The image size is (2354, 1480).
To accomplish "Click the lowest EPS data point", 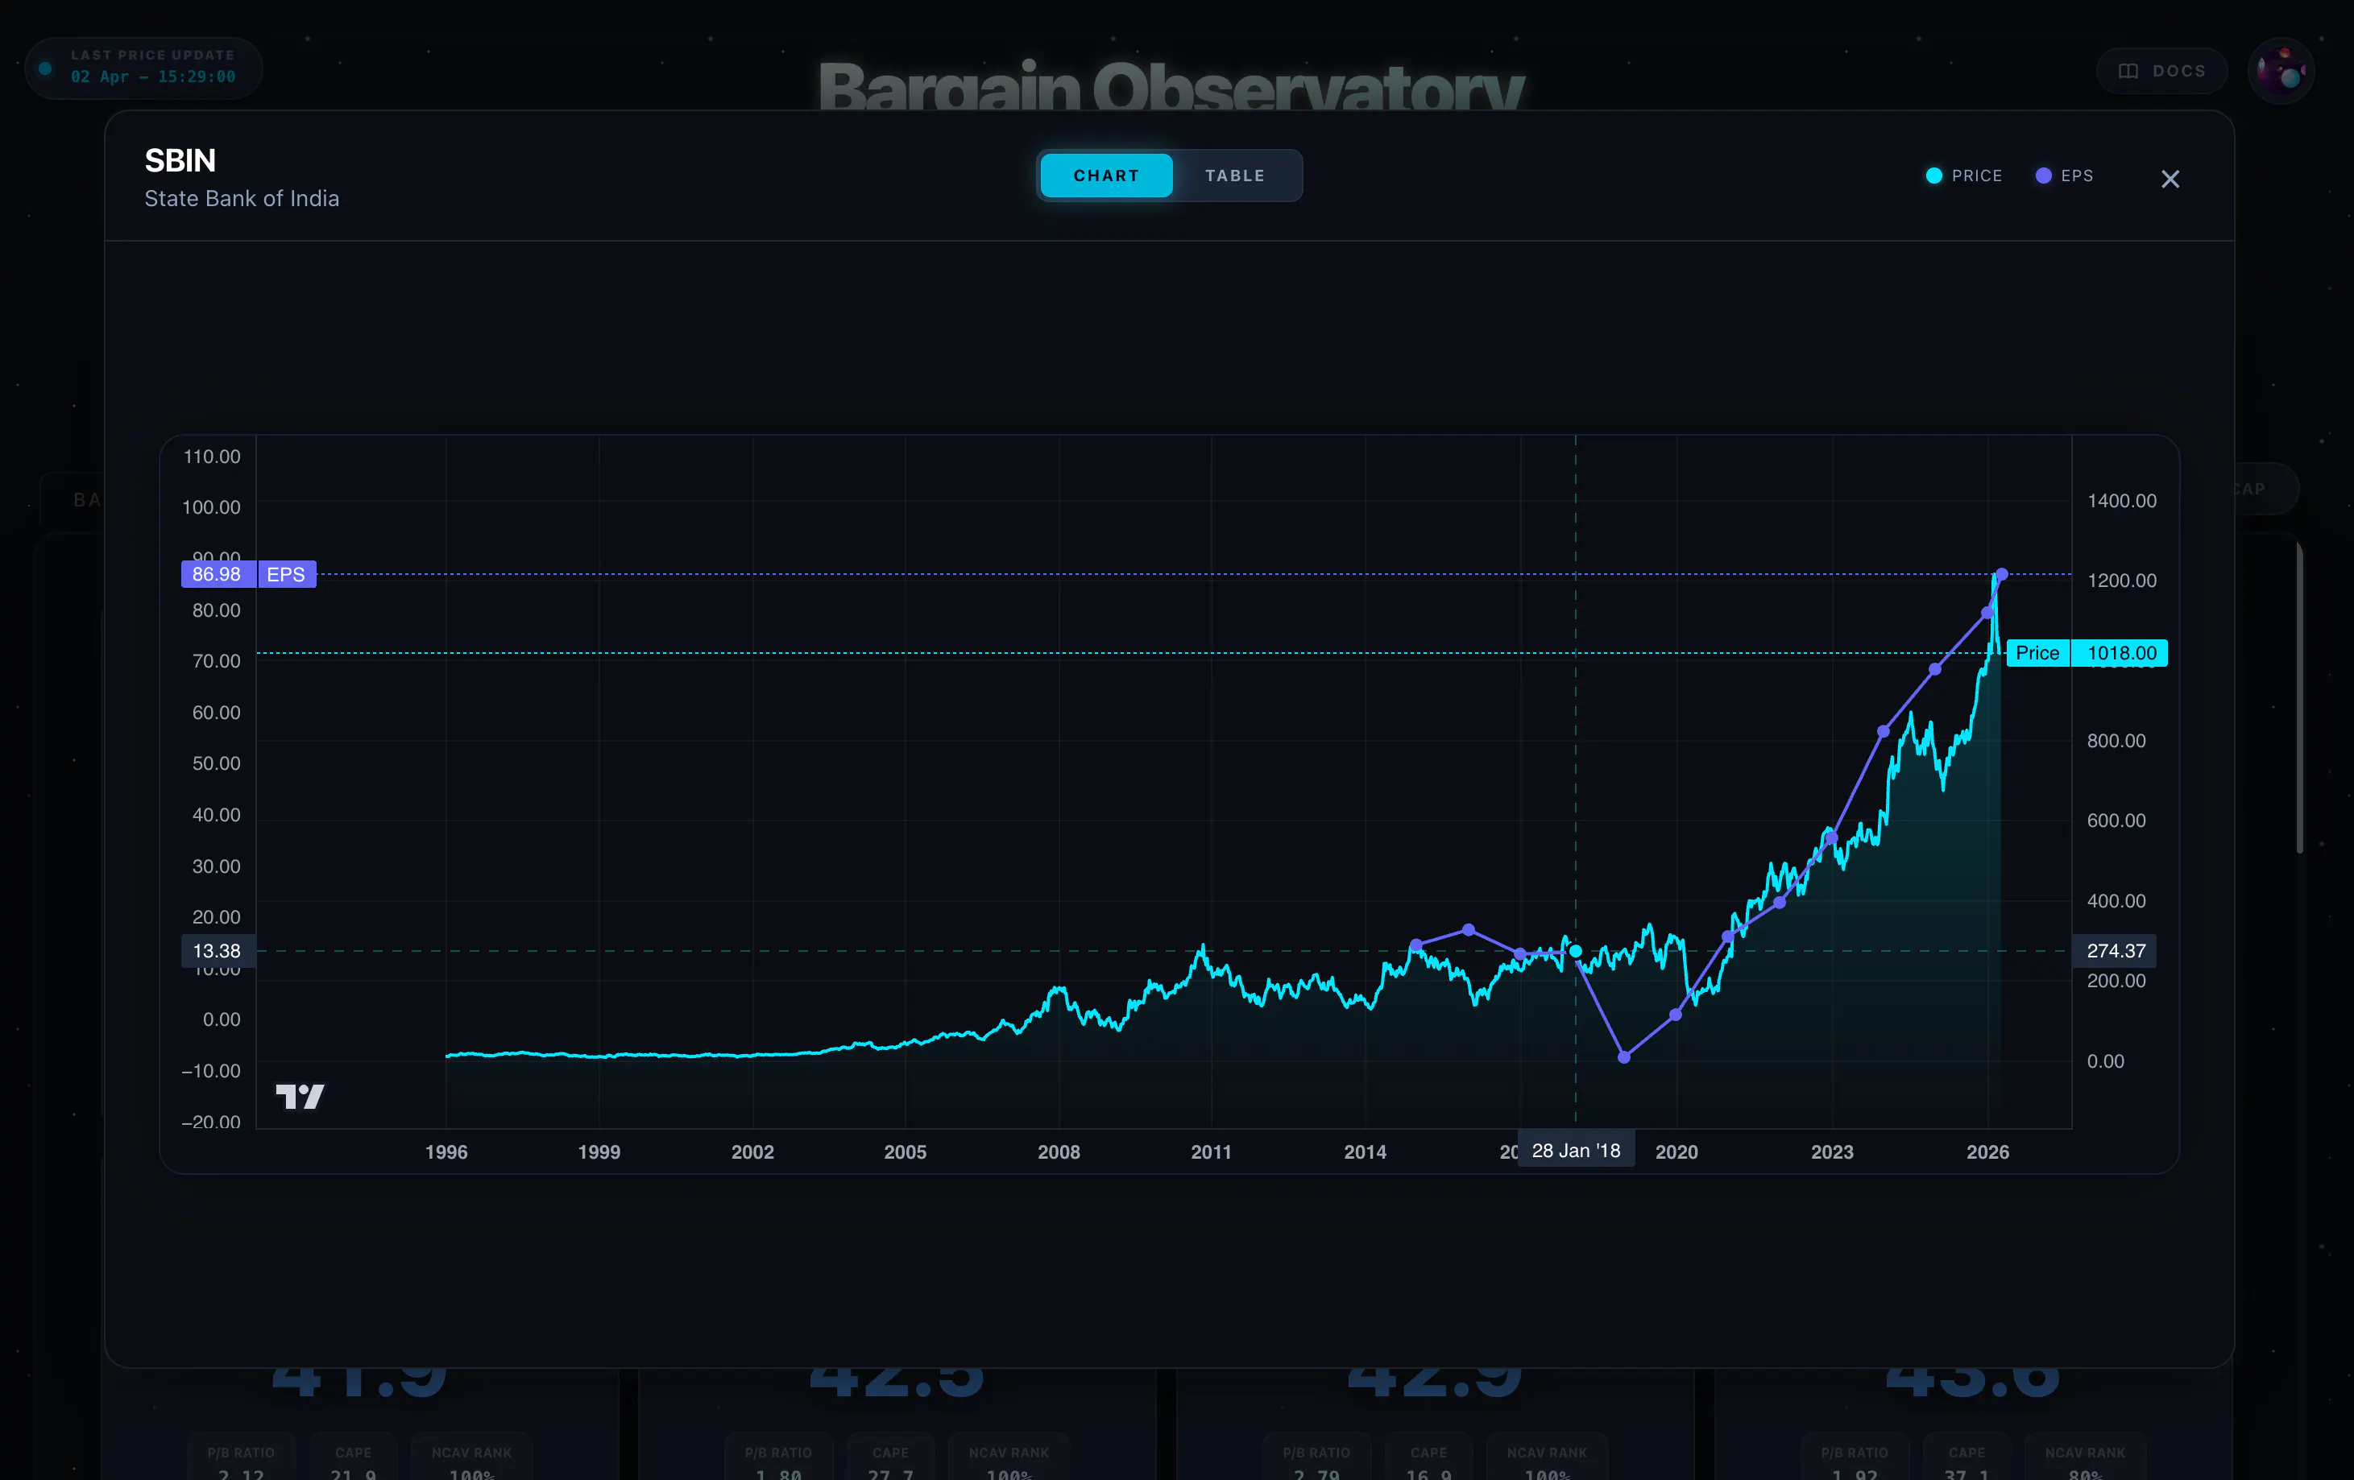I will tap(1624, 1057).
